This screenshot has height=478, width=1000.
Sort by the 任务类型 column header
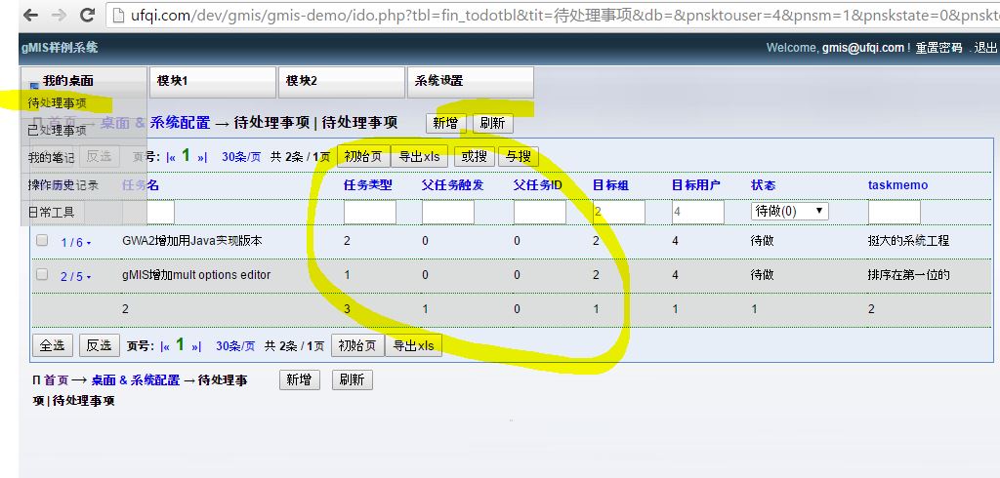368,184
